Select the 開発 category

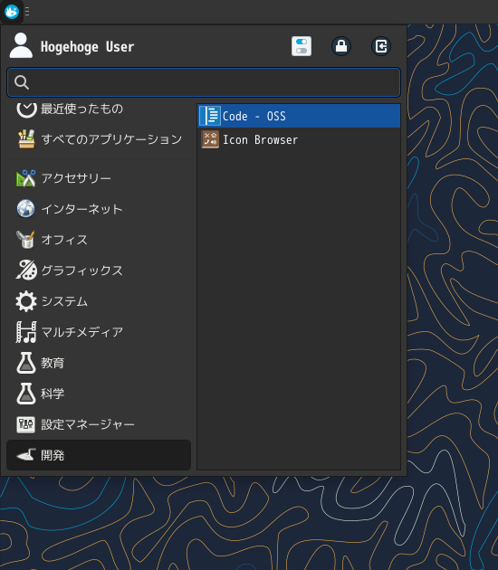pyautogui.click(x=99, y=455)
